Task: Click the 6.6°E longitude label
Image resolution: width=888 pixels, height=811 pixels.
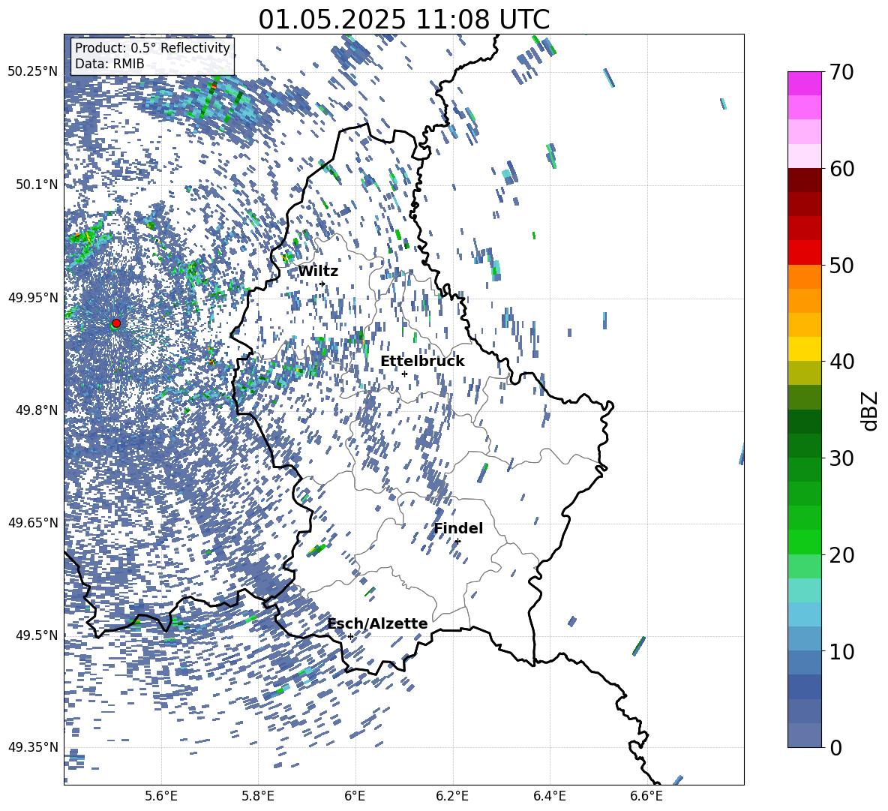Action: [646, 796]
